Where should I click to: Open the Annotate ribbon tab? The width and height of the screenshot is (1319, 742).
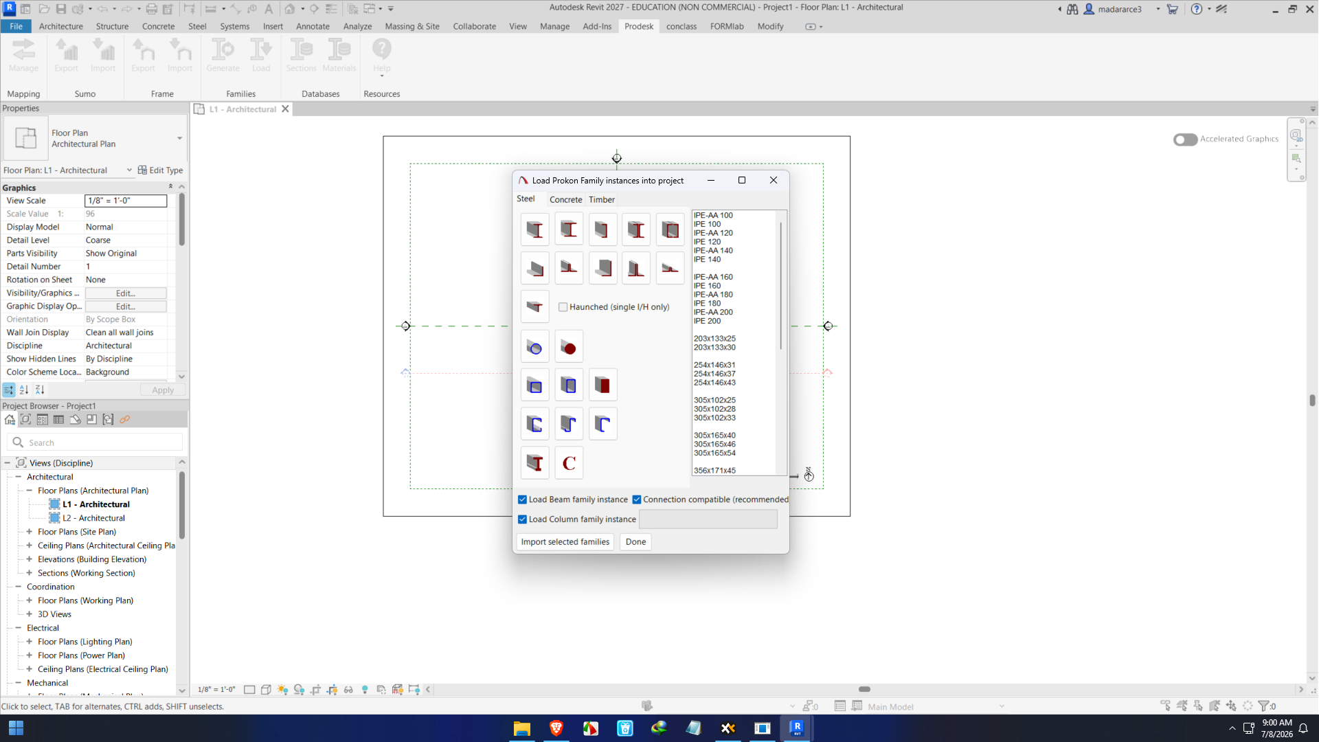pos(313,26)
